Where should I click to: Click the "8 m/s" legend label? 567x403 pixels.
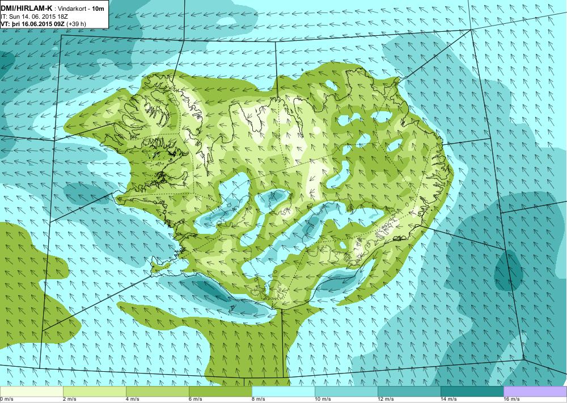click(x=259, y=400)
